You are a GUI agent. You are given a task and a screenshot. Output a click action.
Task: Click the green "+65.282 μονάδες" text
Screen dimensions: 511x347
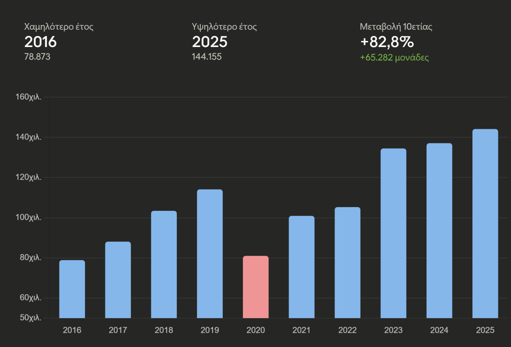[394, 57]
